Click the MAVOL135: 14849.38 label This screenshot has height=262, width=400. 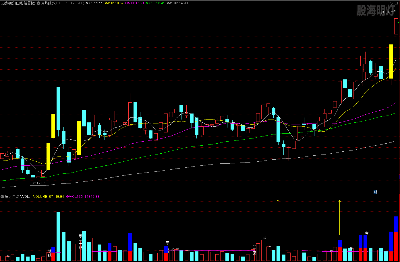click(x=82, y=197)
